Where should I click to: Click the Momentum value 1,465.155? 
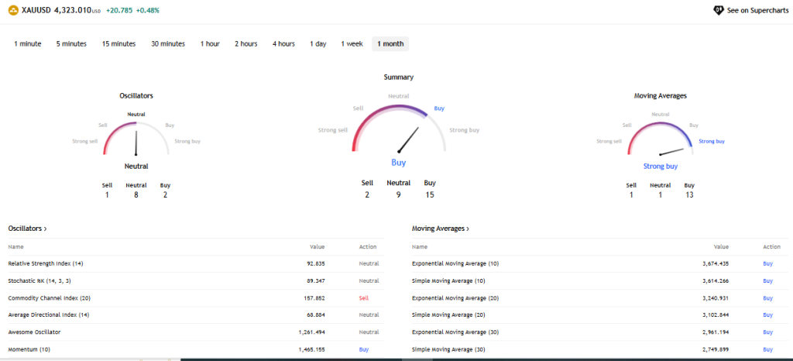(311, 349)
